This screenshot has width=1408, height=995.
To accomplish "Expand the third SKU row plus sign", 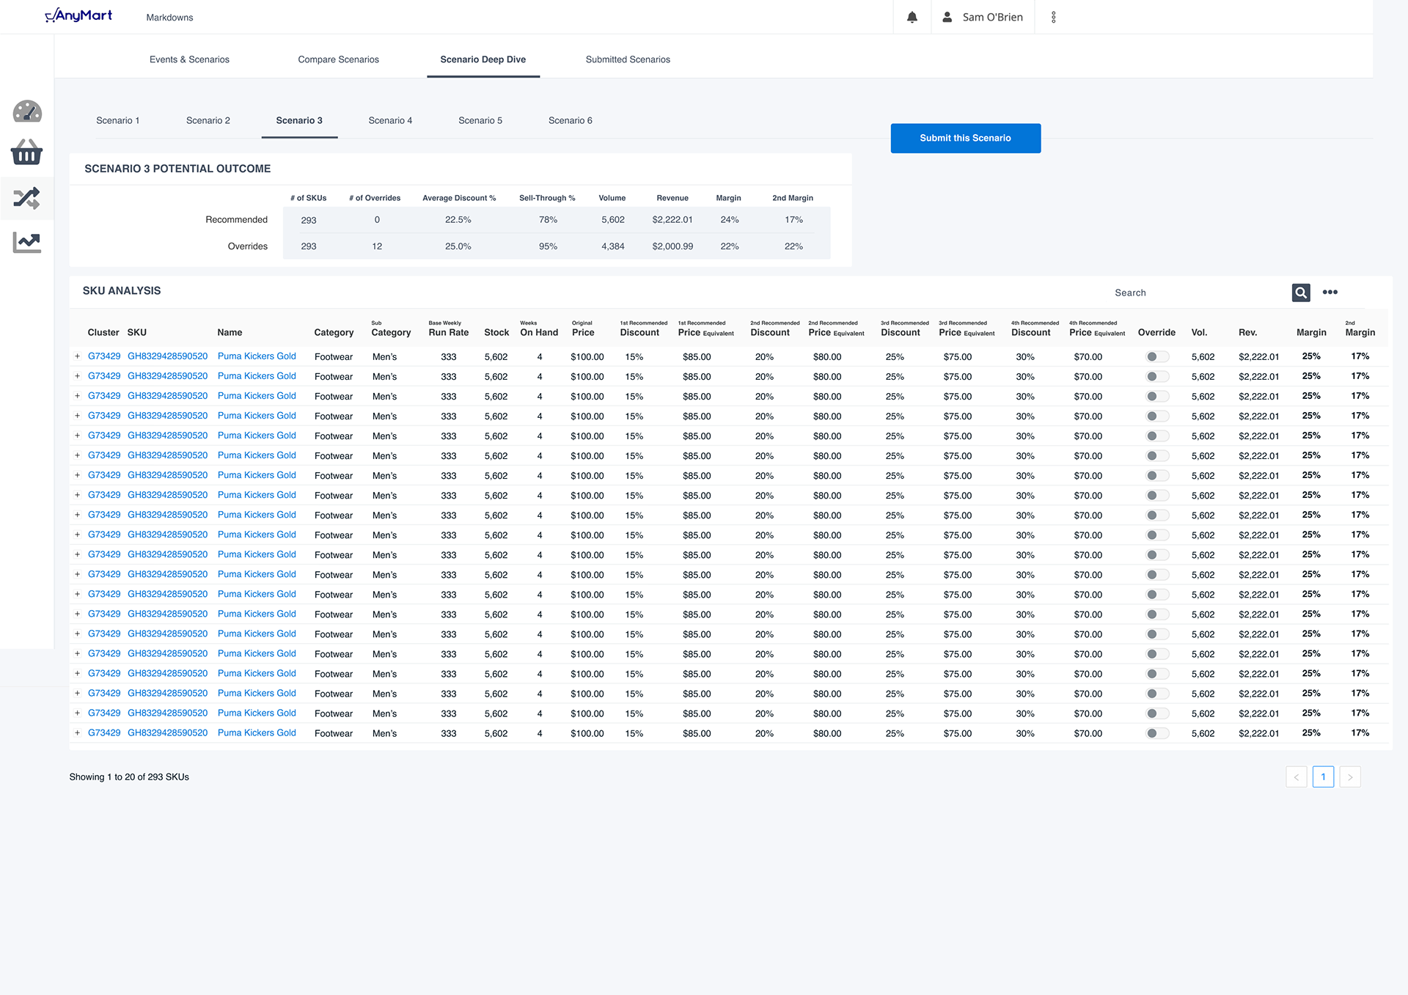I will click(x=77, y=396).
